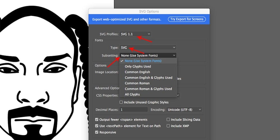Image resolution: width=280 pixels, height=140 pixels.
Task: Toggle Output fewer tspan elements checkbox
Action: click(x=97, y=120)
